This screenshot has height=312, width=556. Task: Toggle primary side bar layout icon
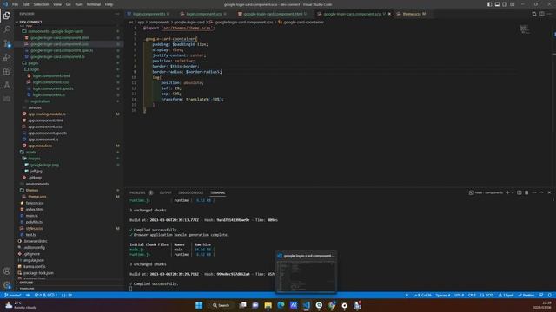pyautogui.click(x=489, y=4)
